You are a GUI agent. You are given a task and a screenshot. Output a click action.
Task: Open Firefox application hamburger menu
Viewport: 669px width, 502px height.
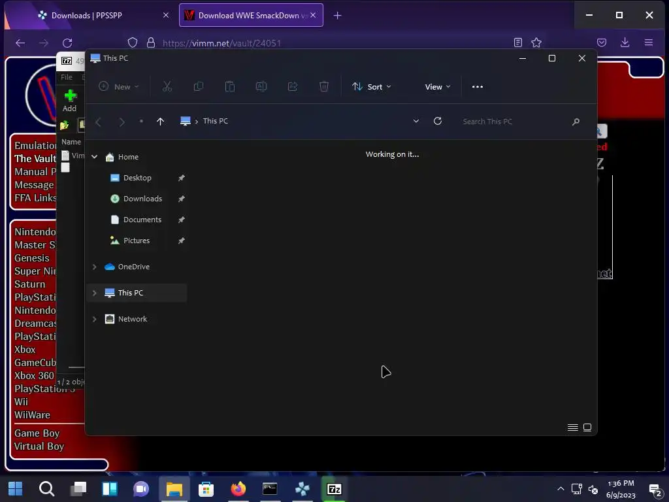649,42
